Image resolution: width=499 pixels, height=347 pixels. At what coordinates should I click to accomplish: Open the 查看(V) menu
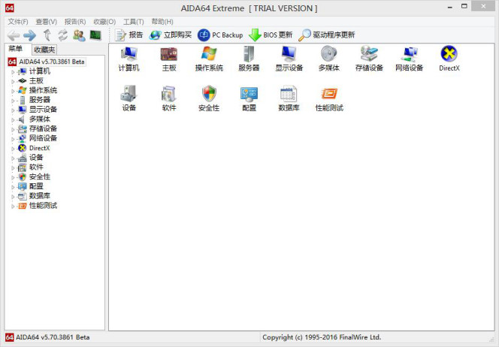[46, 22]
